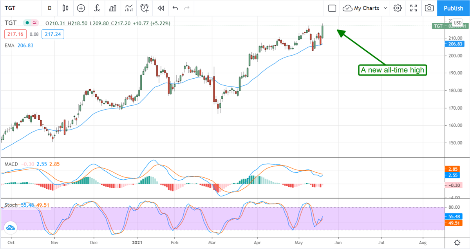Click the Aug label on the time axis
Image resolution: width=470 pixels, height=249 pixels.
pos(423,242)
